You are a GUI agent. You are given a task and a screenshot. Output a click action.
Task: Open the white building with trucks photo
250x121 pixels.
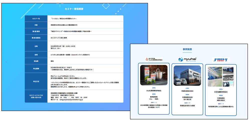(x=187, y=75)
